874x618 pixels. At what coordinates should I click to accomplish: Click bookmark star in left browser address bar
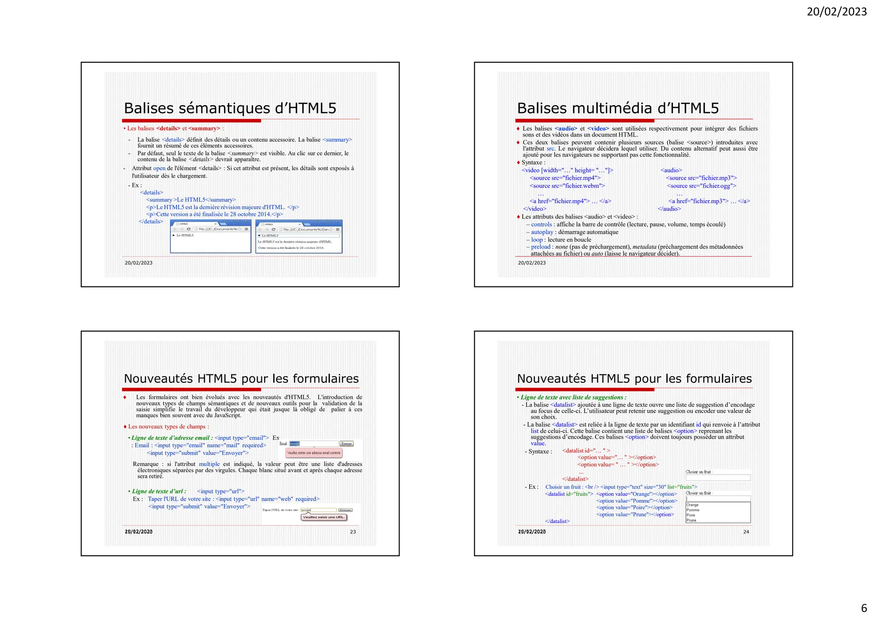(239, 229)
